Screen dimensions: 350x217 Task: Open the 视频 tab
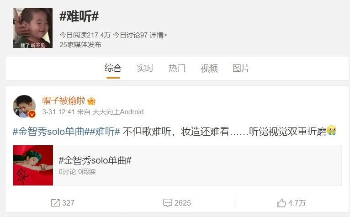pos(209,68)
